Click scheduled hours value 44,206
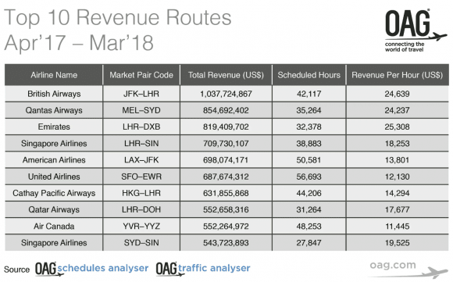453x282 pixels. pyautogui.click(x=309, y=193)
